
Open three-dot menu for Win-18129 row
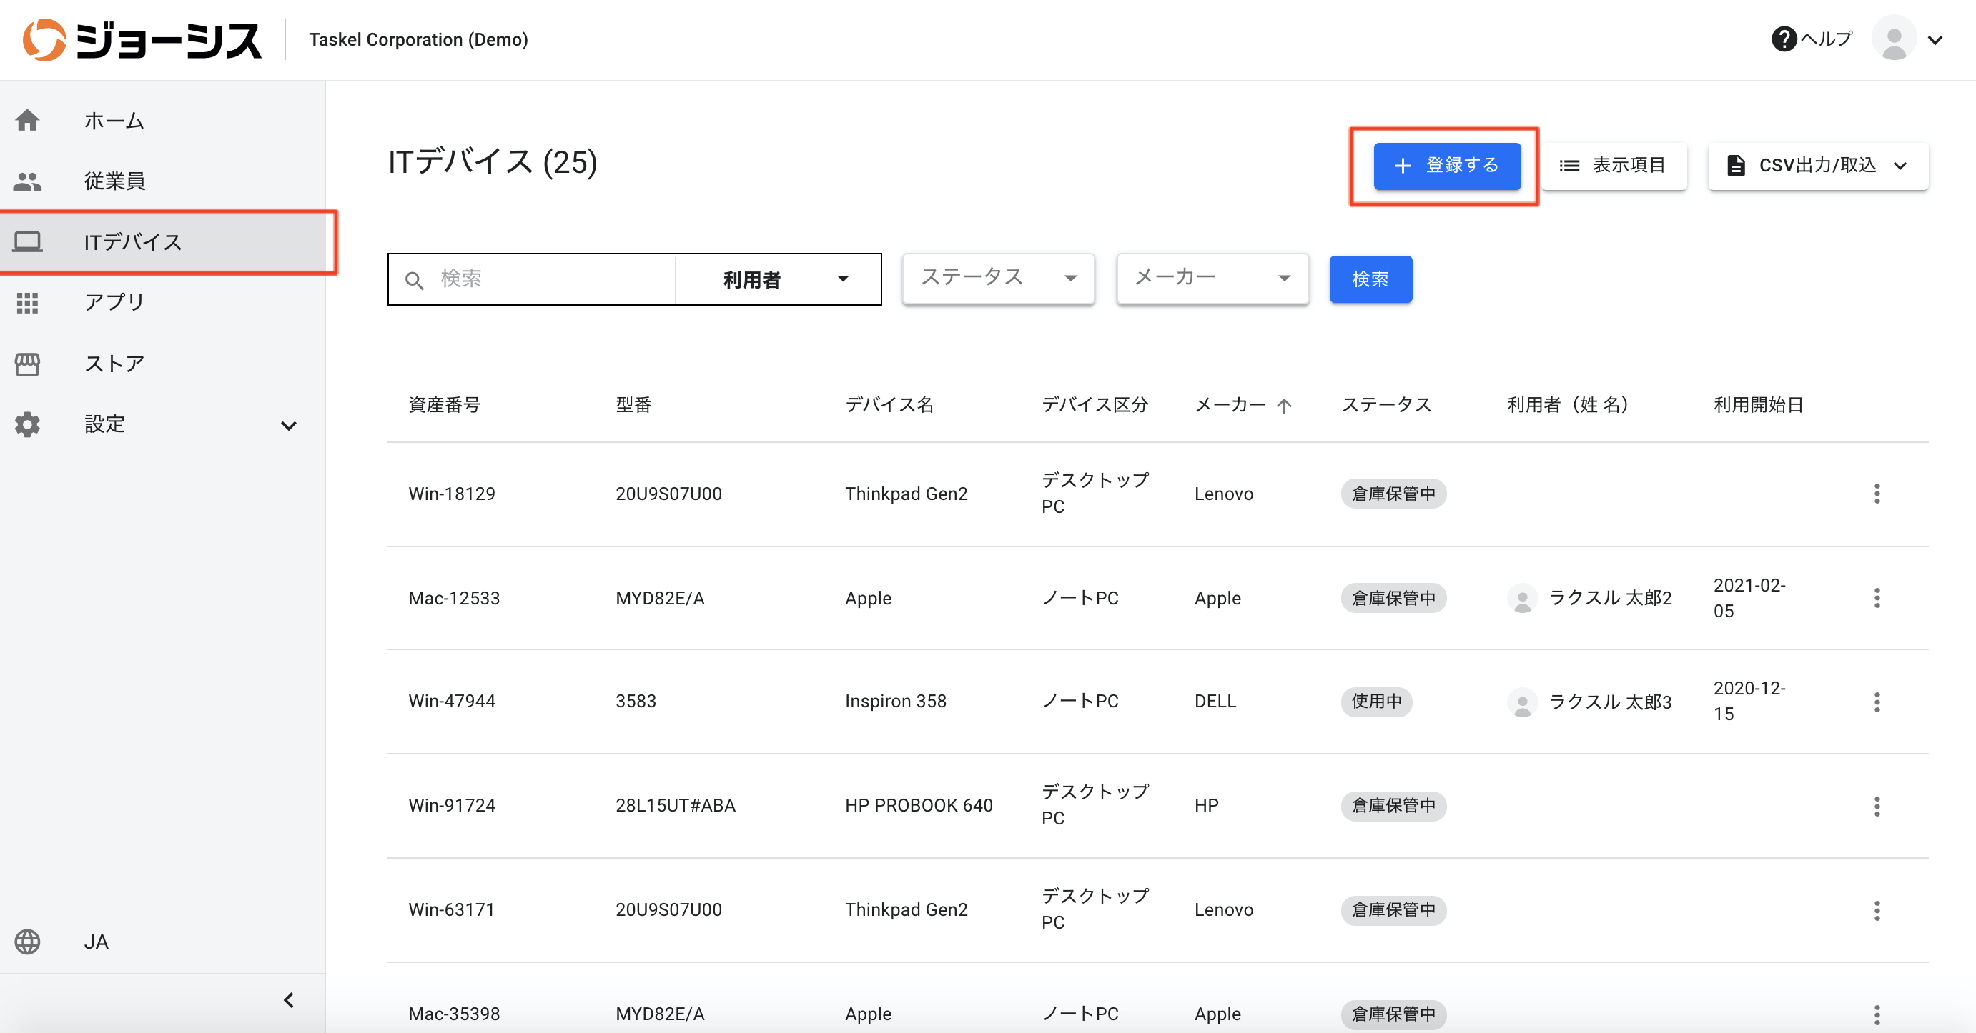pos(1877,494)
